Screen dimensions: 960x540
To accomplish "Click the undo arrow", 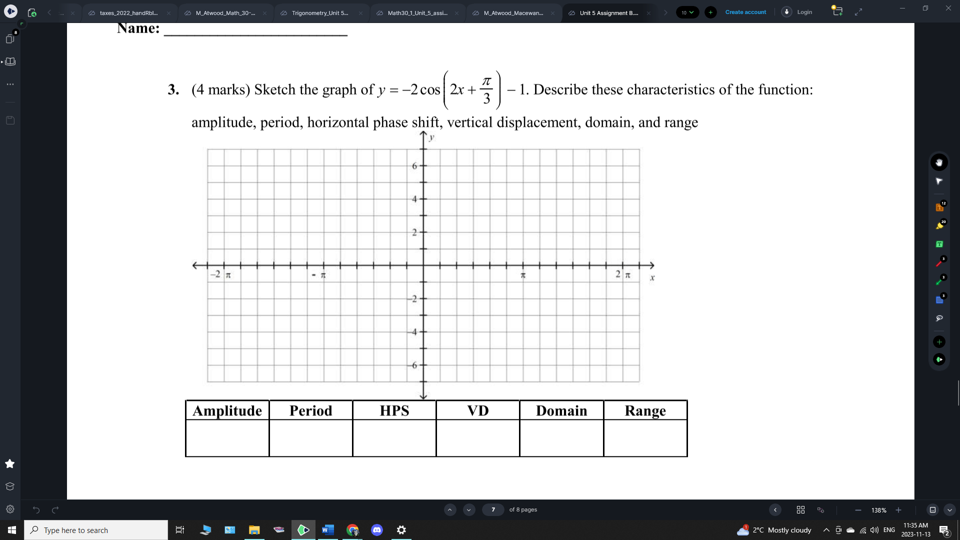I will pos(35,509).
